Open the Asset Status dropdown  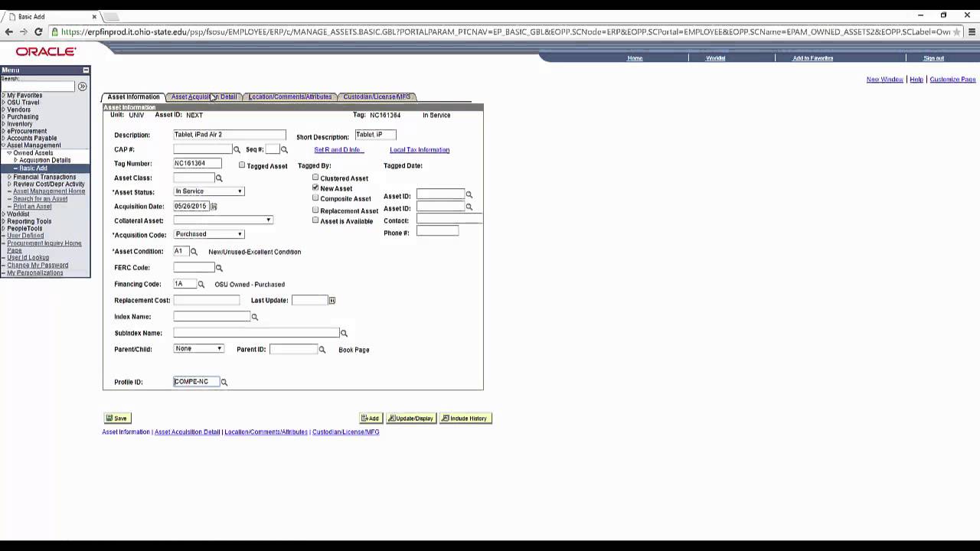pos(209,191)
